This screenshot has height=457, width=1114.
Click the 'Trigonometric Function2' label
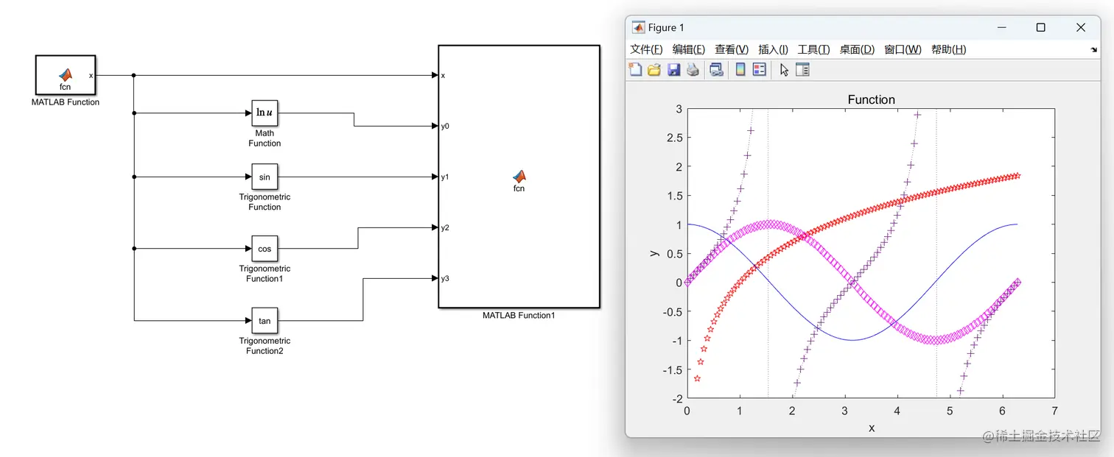click(265, 346)
